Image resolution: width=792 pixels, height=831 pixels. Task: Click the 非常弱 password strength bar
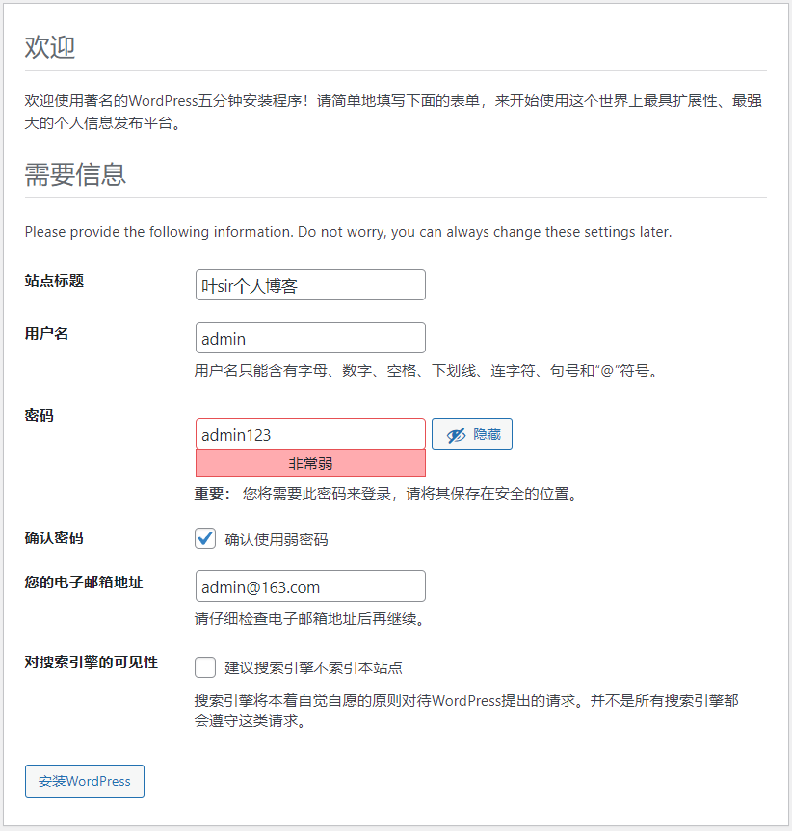[x=310, y=464]
